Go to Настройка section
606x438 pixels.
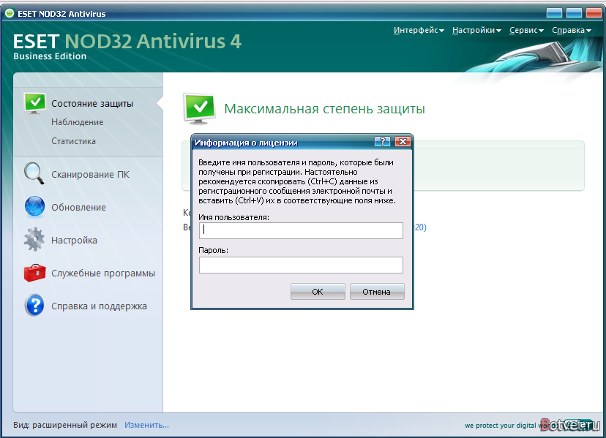coord(74,241)
